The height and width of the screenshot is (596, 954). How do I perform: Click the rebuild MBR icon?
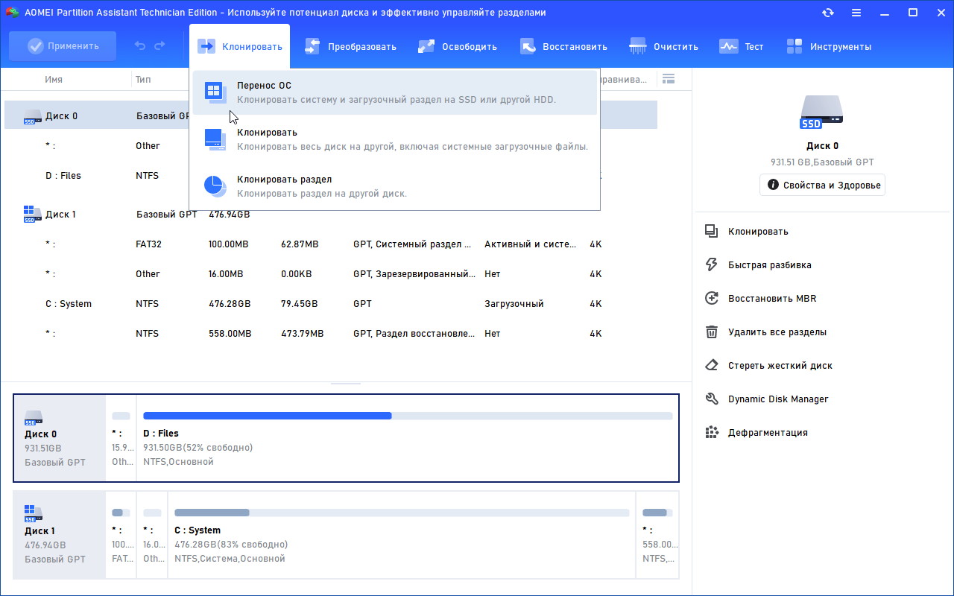point(712,299)
